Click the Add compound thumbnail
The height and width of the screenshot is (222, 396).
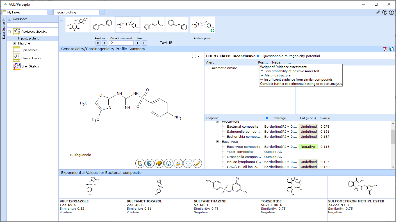point(202,25)
